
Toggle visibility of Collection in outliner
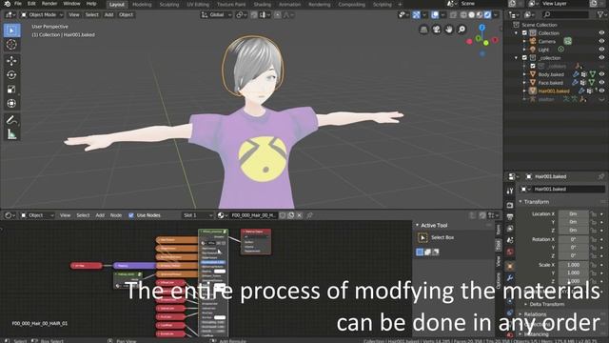(601, 33)
